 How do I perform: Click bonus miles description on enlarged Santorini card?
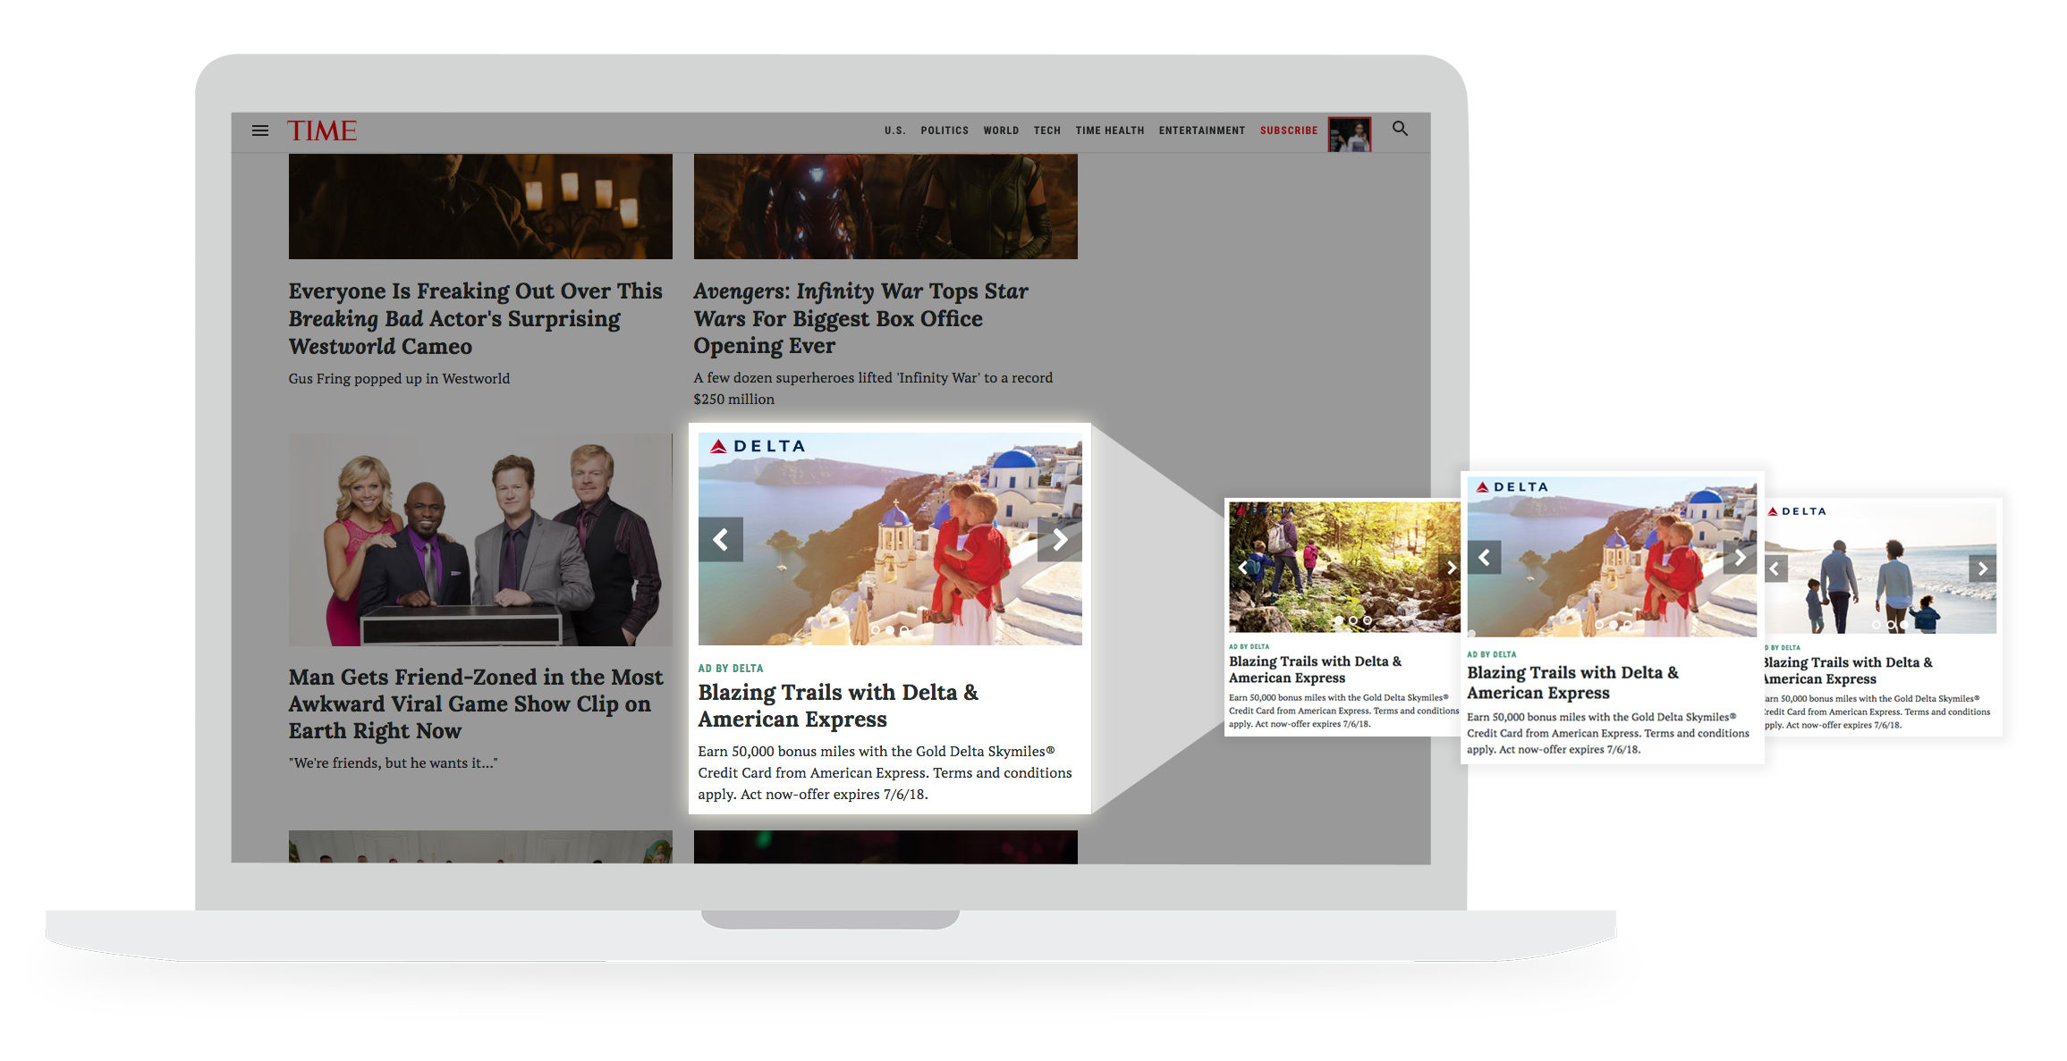(1608, 733)
